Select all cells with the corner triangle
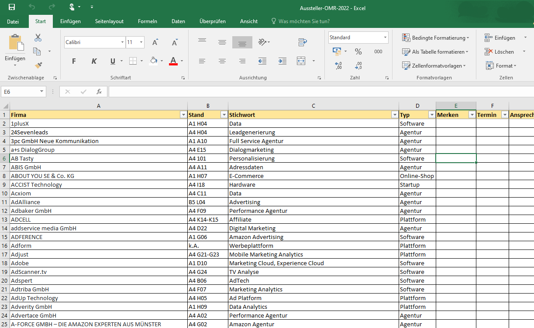 click(x=5, y=106)
